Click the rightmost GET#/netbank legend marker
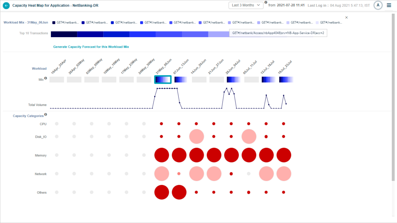The image size is (397, 223). pos(317,22)
